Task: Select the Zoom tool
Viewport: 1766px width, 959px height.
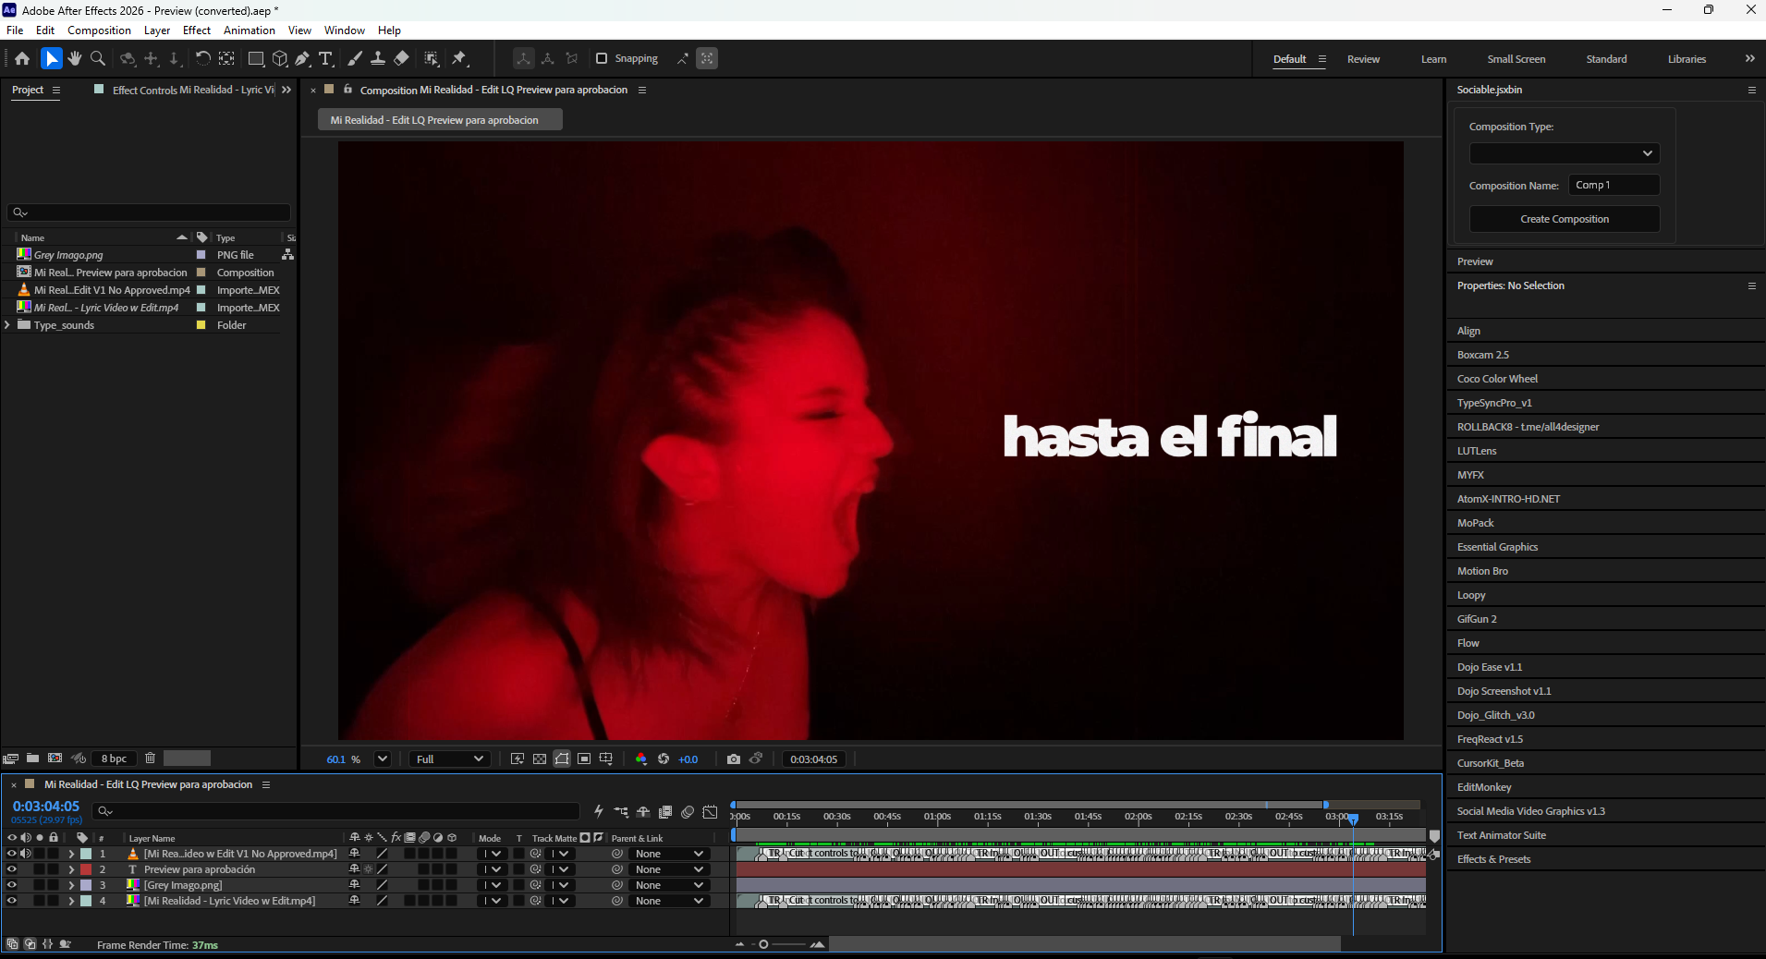Action: point(98,58)
